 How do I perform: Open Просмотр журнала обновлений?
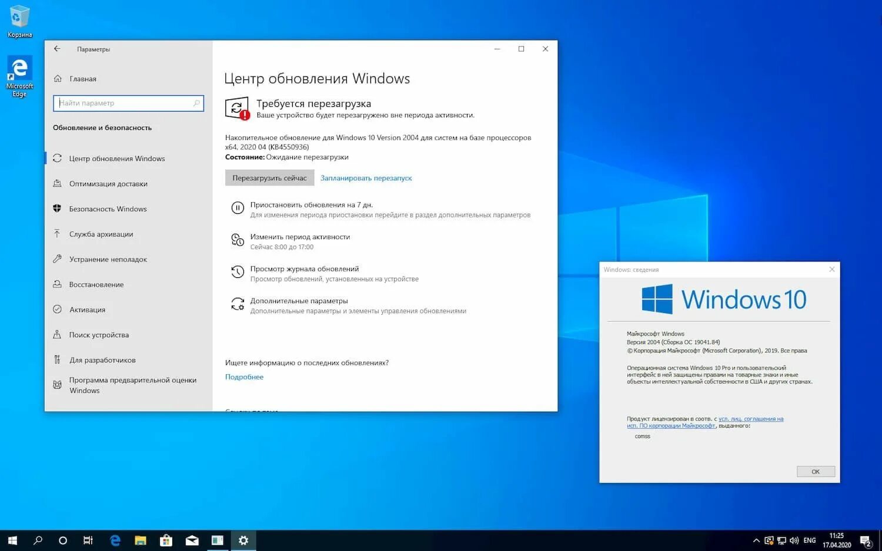click(x=305, y=269)
